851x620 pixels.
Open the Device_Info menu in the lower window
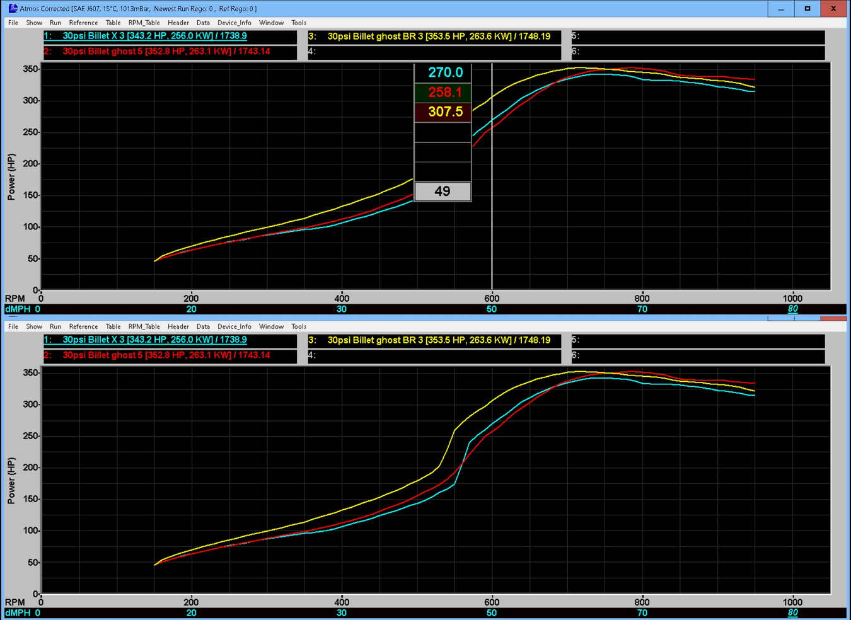pyautogui.click(x=234, y=326)
